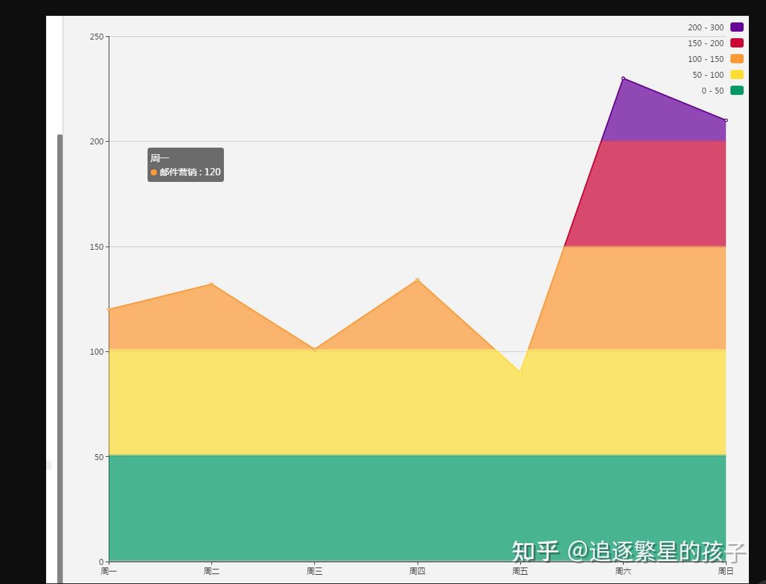This screenshot has width=766, height=584.
Task: Click the 250 y-axis tick label
Action: pos(97,37)
